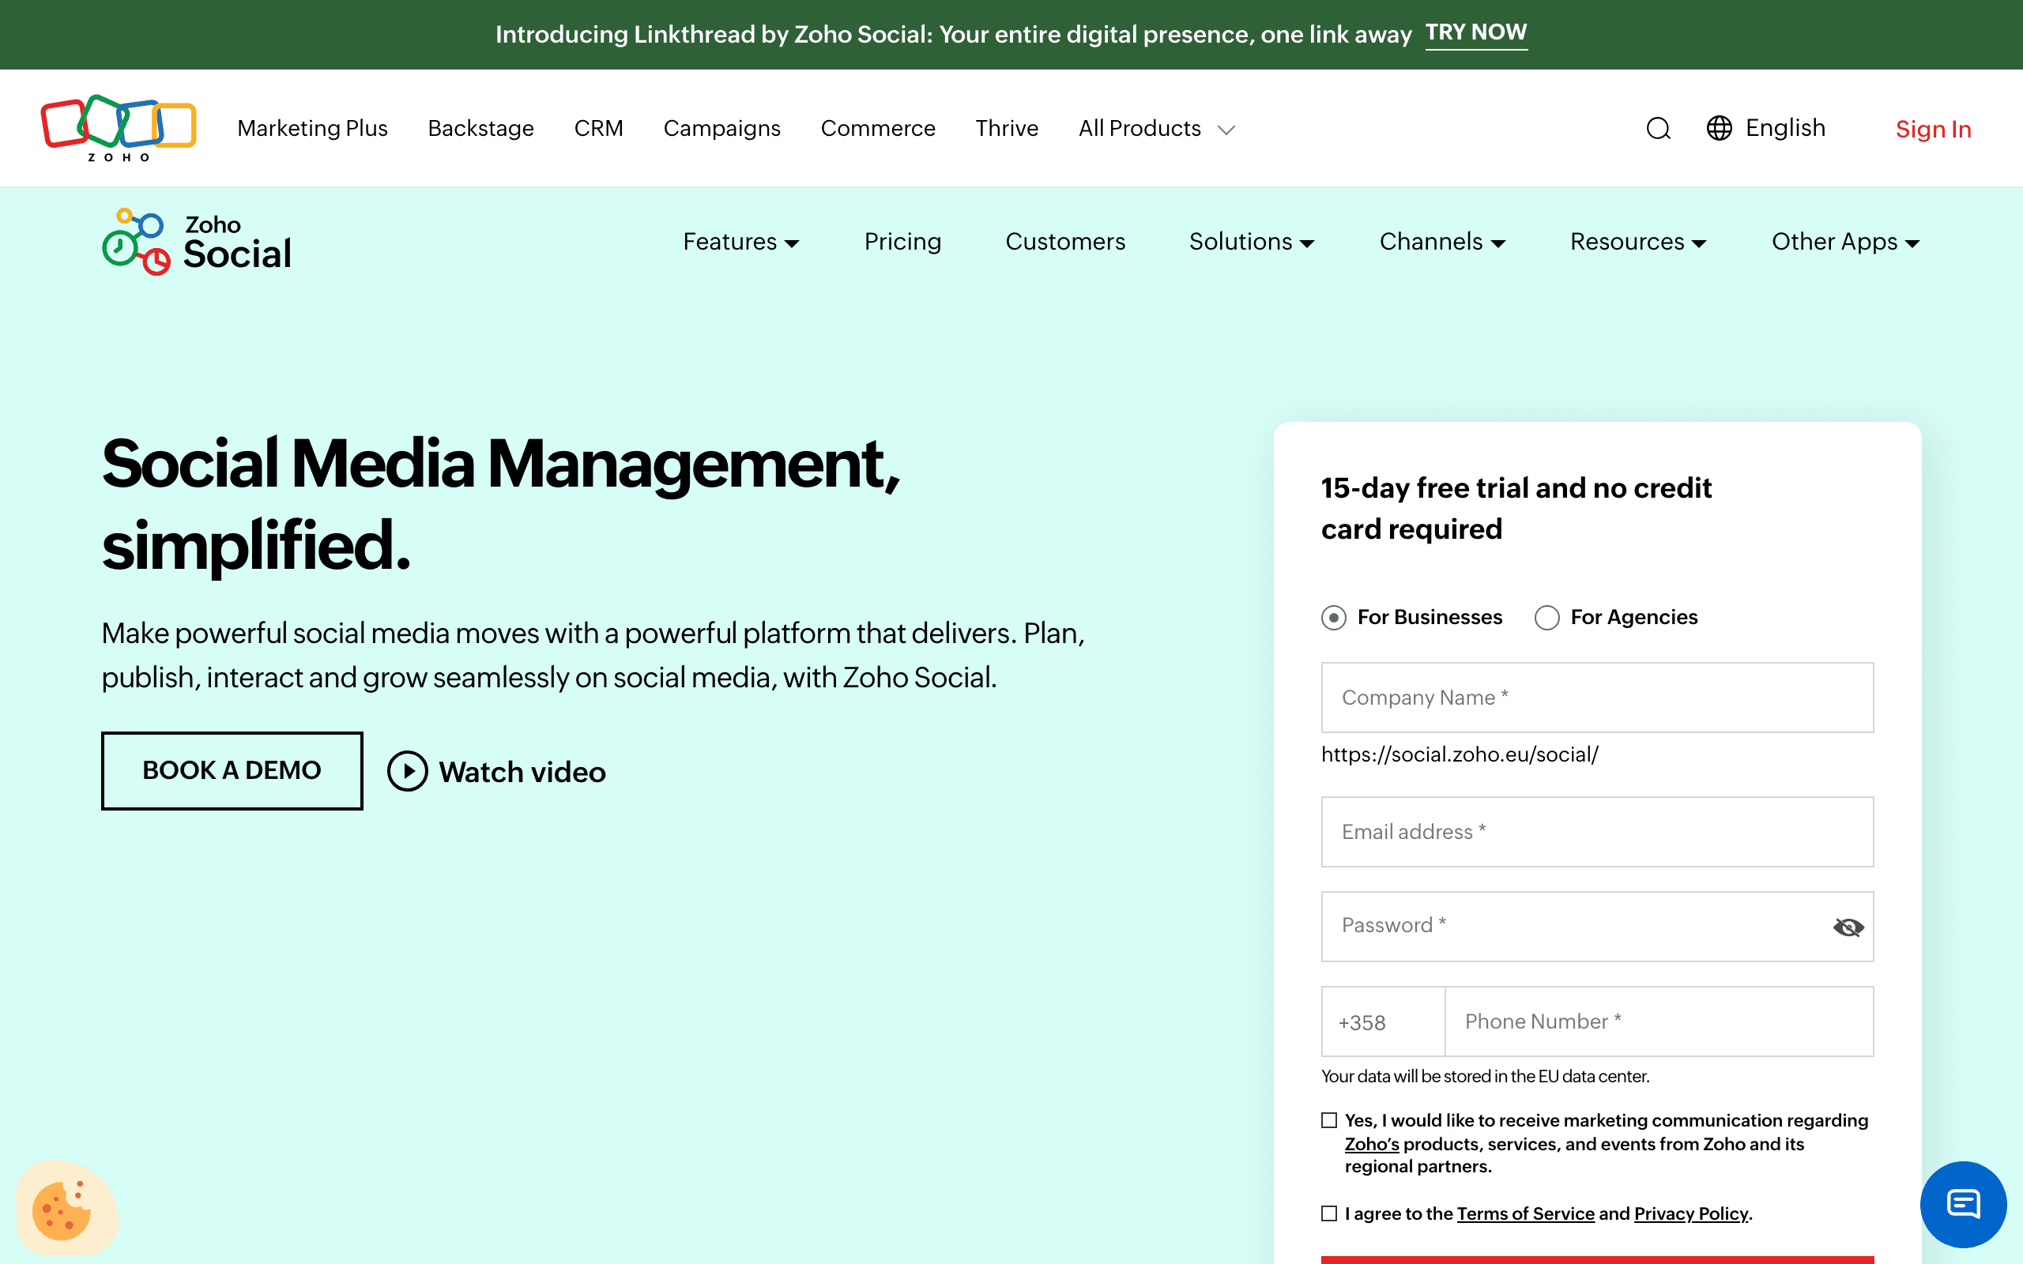The image size is (2023, 1264).
Task: Click the "Social Media Management, simplified." headline
Action: pos(501,504)
